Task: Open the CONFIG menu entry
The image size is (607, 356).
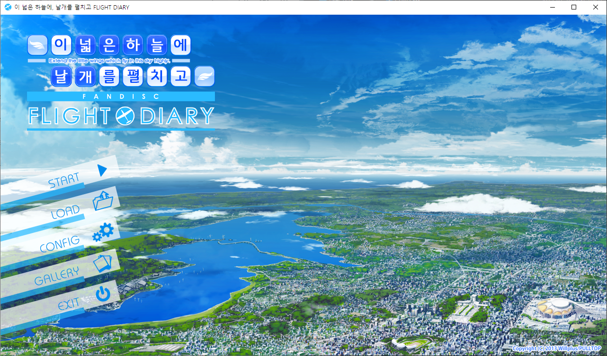Action: [x=60, y=244]
